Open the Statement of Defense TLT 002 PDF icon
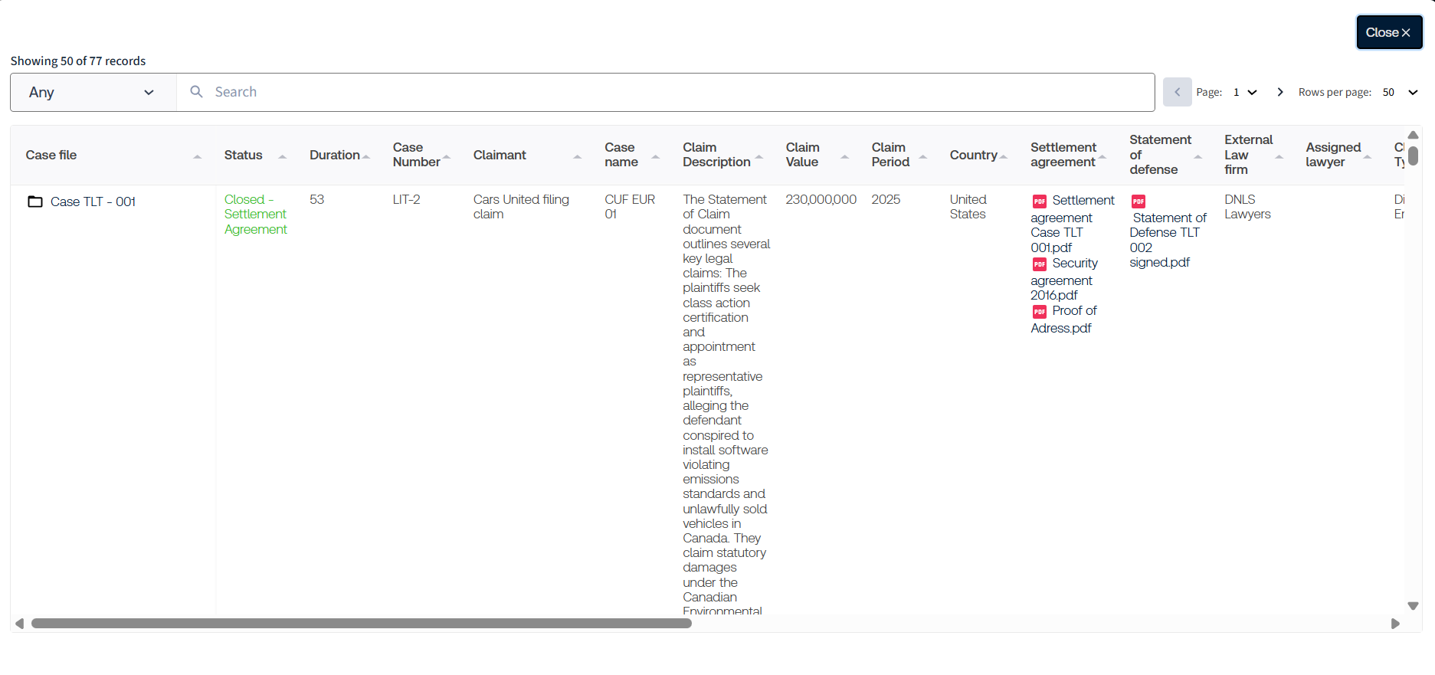The width and height of the screenshot is (1435, 675). pos(1138,202)
